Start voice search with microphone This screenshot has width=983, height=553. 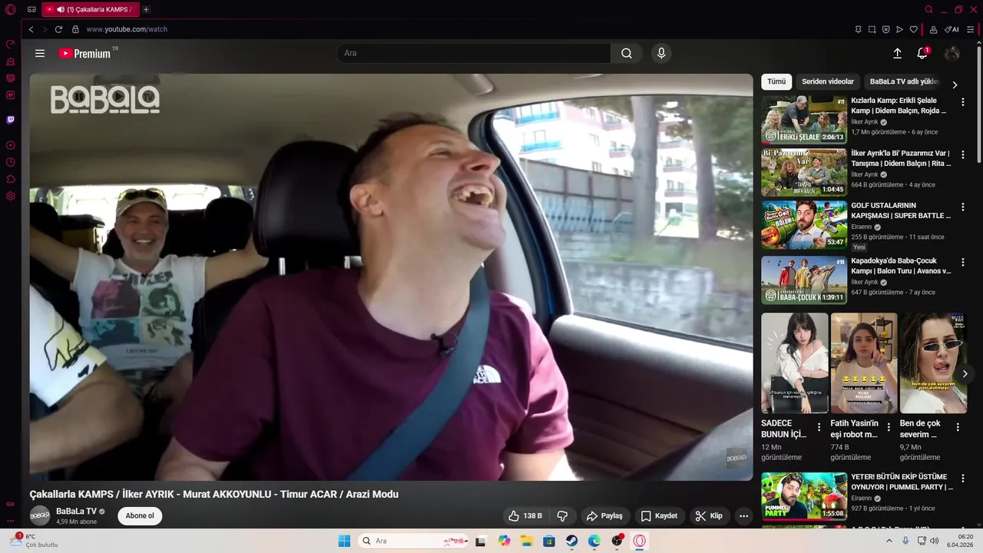click(661, 53)
